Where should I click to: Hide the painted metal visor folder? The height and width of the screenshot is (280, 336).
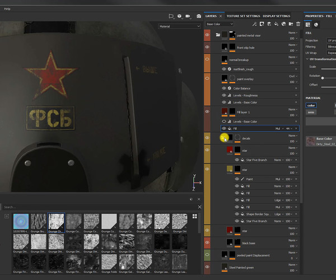coord(207,35)
